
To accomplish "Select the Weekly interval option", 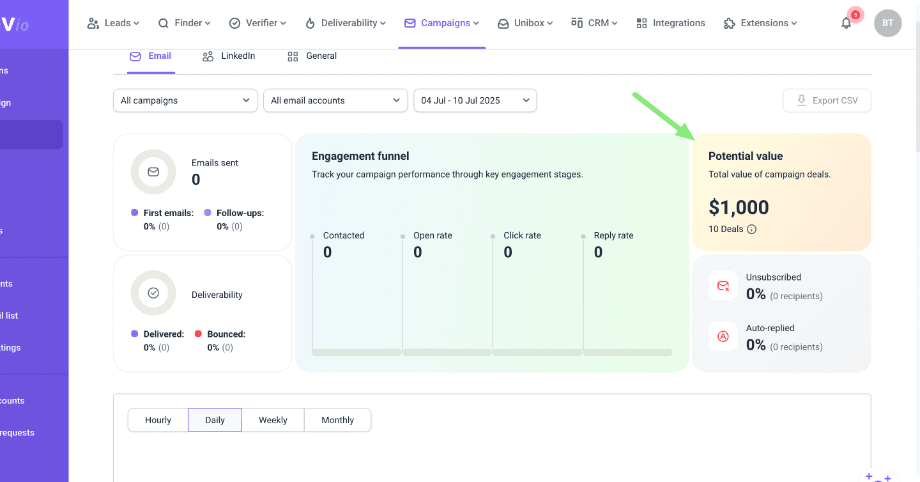I will click(x=273, y=420).
